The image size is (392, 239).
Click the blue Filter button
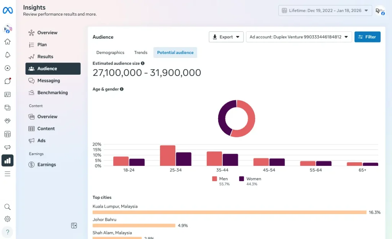point(367,37)
